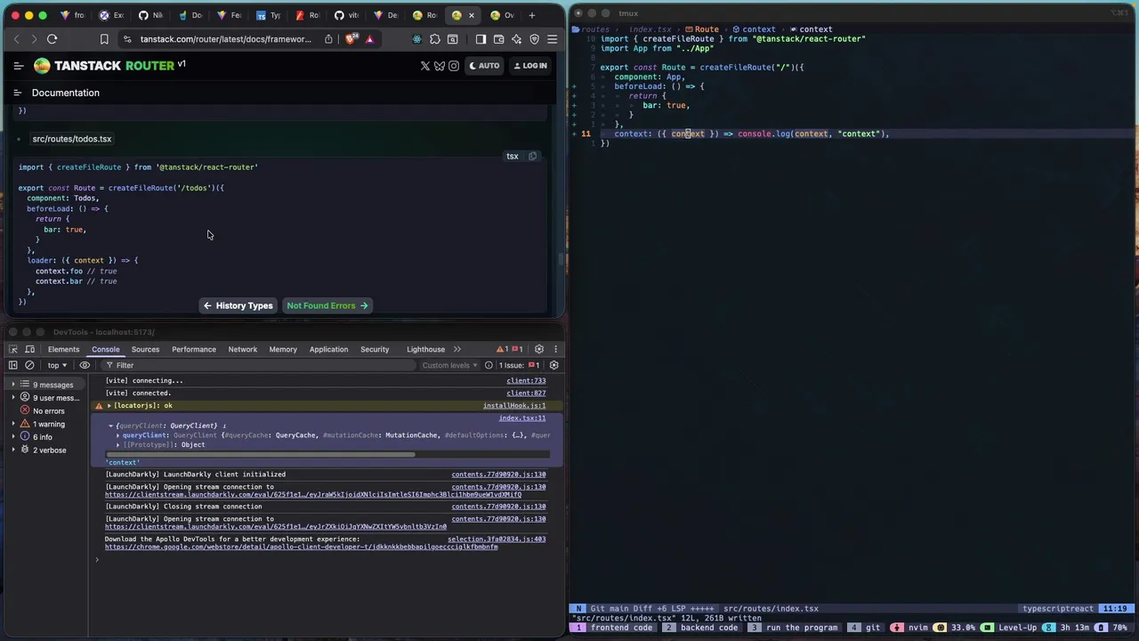This screenshot has width=1139, height=641.
Task: Expand the [[Prototype]] Object entry
Action: (118, 444)
